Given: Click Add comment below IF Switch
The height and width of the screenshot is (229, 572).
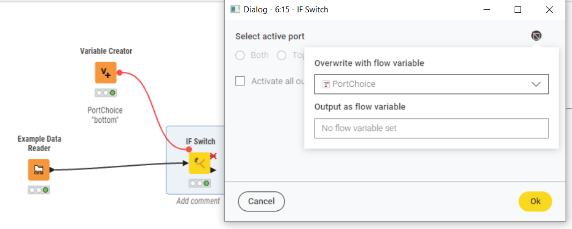Looking at the screenshot, I should pos(198,201).
